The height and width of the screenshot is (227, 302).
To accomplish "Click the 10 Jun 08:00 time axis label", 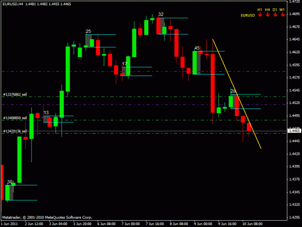I will point(252,224).
